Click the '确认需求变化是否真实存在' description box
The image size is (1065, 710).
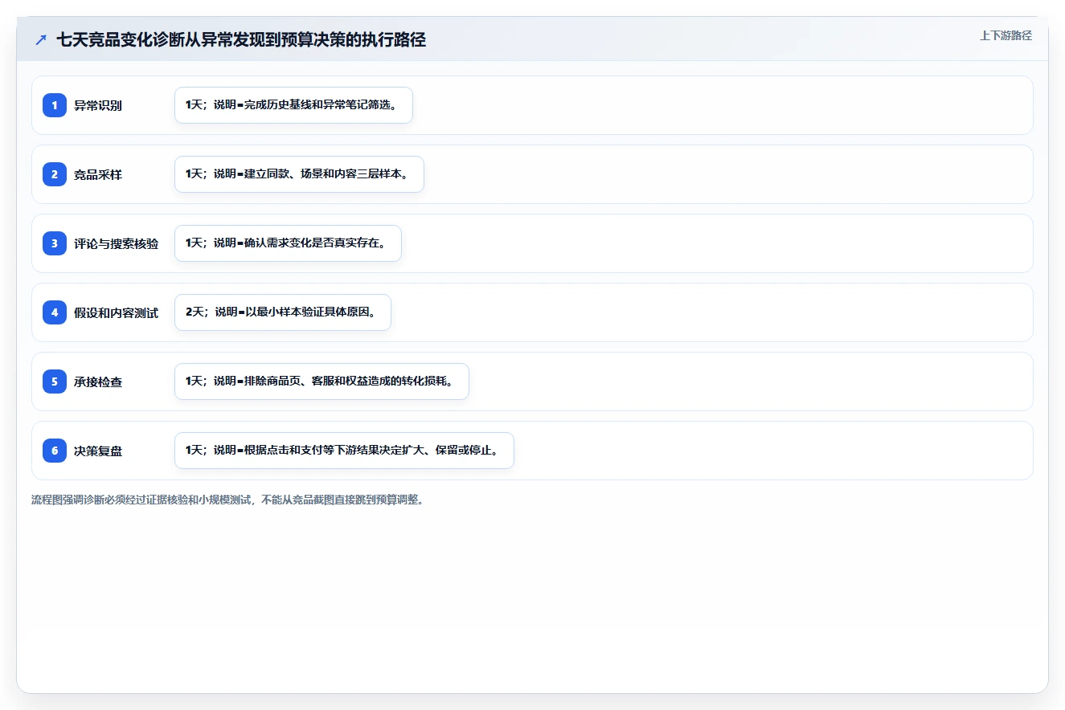[288, 243]
